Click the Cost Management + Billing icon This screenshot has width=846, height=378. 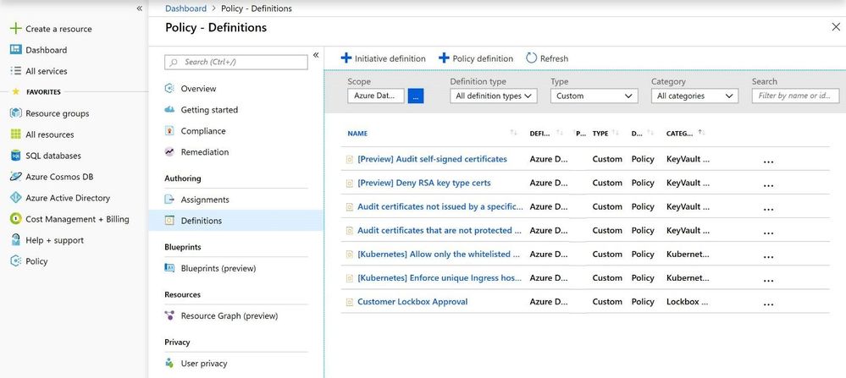(x=16, y=219)
